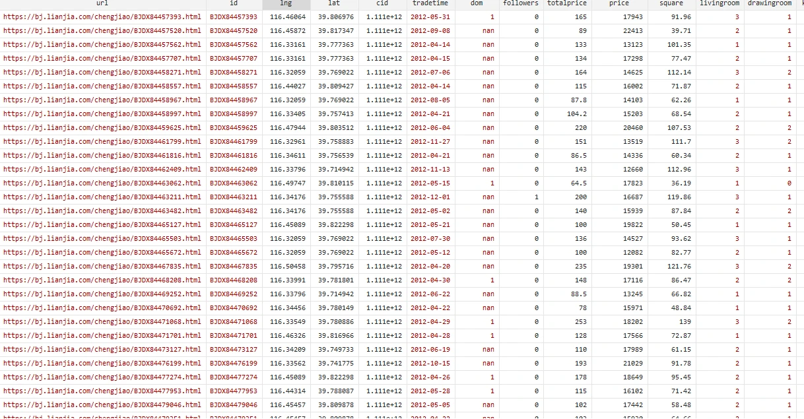Select id cell BJDX84463211
This screenshot has height=419, width=804.
[x=234, y=197]
